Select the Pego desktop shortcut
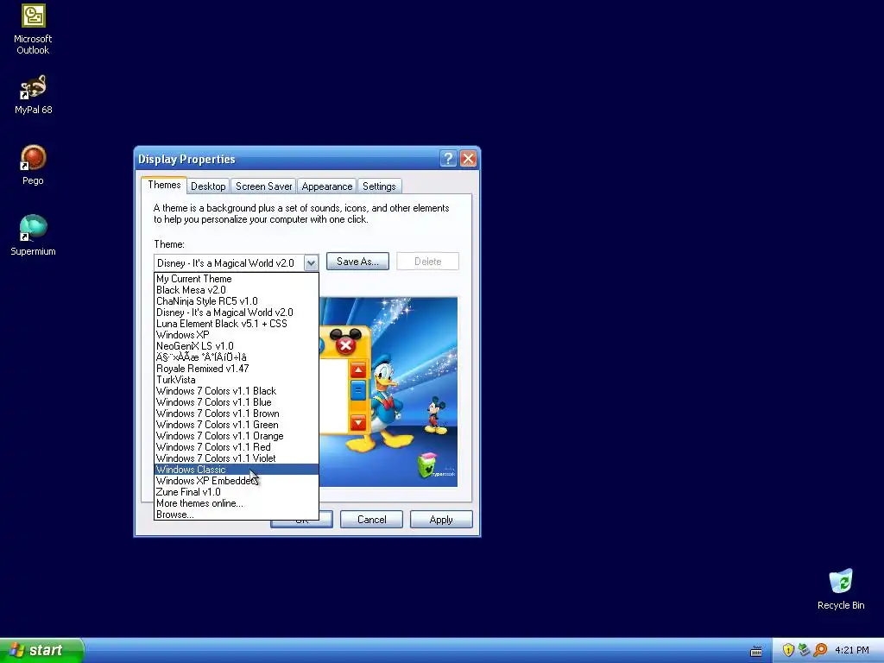884x663 pixels. tap(33, 165)
